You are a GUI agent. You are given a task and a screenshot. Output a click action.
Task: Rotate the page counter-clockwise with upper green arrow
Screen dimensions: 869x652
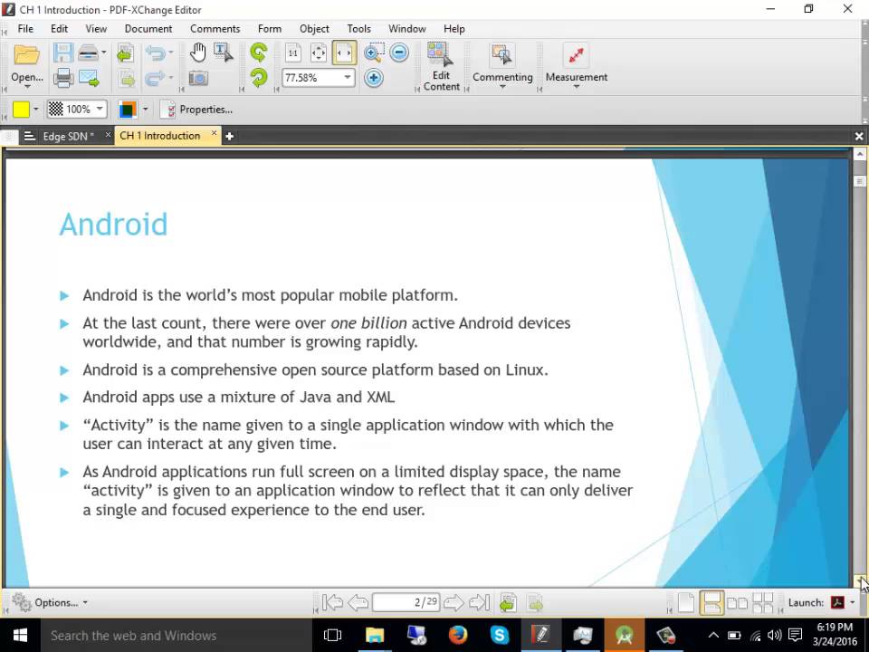pos(259,53)
